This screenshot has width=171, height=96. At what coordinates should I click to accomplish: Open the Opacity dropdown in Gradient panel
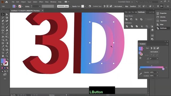pyautogui.click(x=157, y=72)
